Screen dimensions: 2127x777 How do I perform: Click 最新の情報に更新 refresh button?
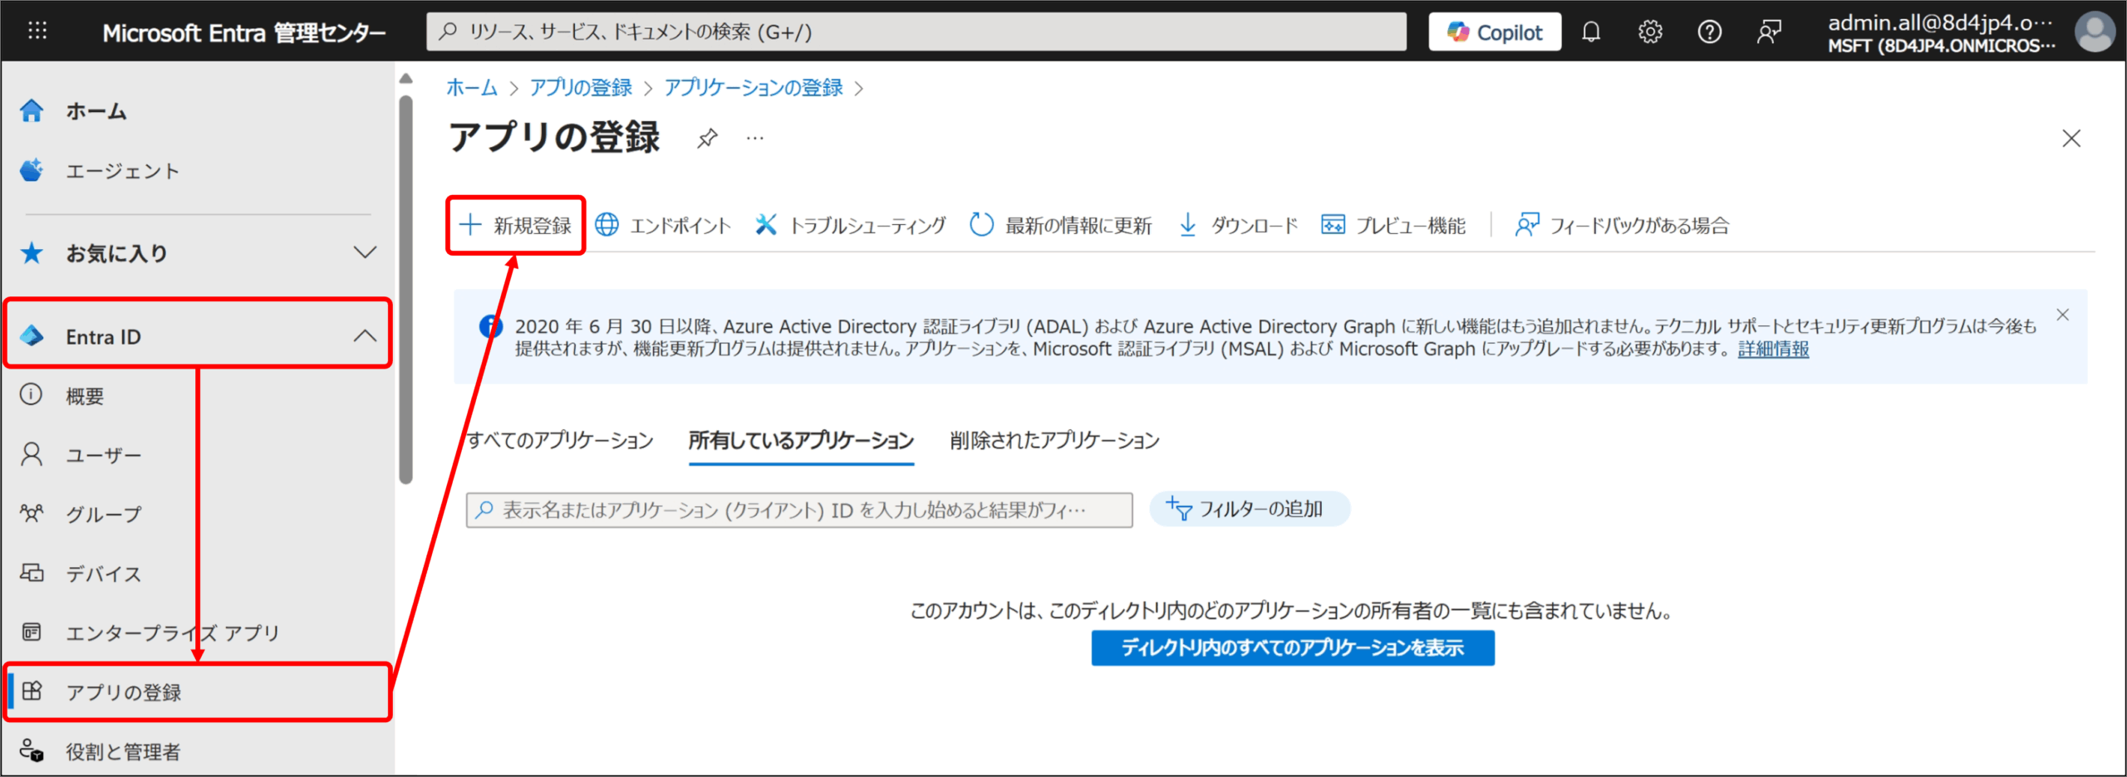[x=1061, y=225]
